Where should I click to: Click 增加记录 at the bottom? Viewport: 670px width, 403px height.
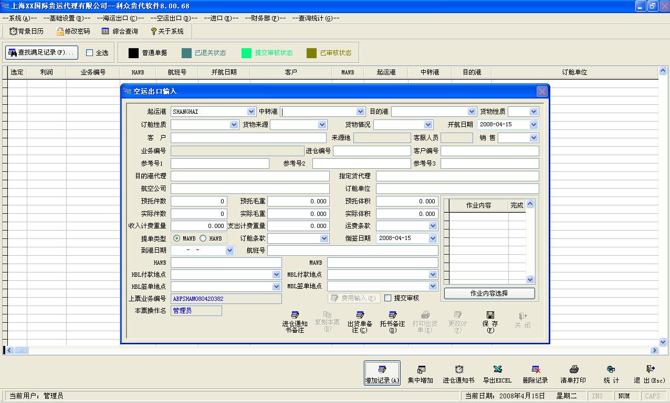click(382, 374)
